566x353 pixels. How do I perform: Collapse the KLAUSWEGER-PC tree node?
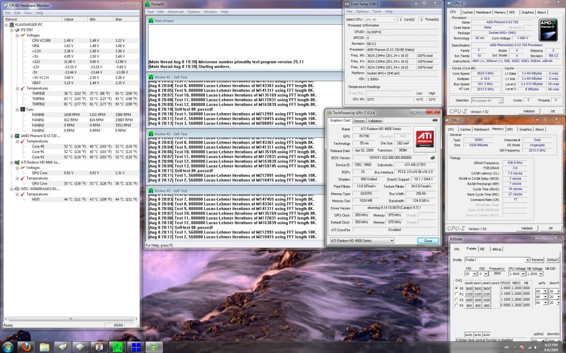click(6, 24)
